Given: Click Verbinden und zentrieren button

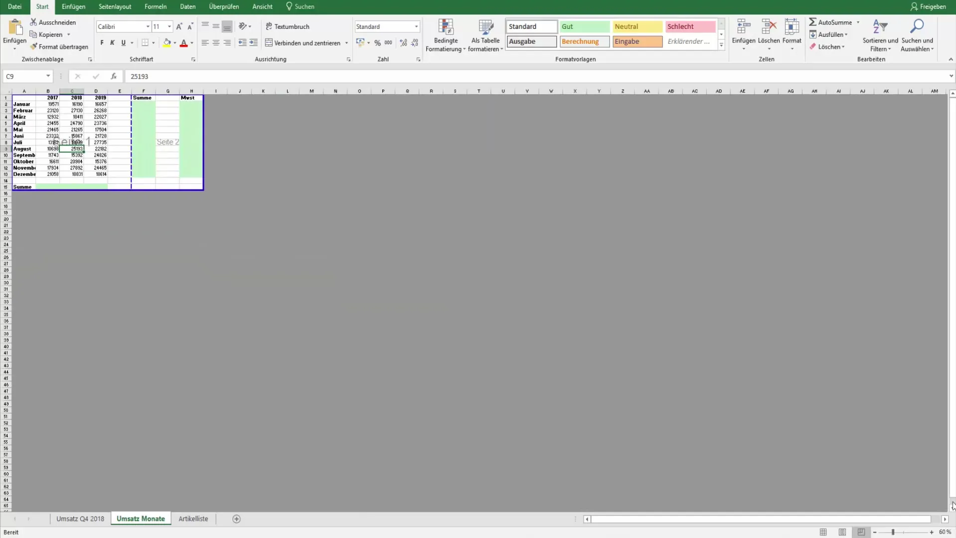Looking at the screenshot, I should 303,43.
